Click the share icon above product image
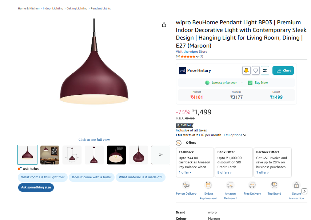 click(164, 25)
